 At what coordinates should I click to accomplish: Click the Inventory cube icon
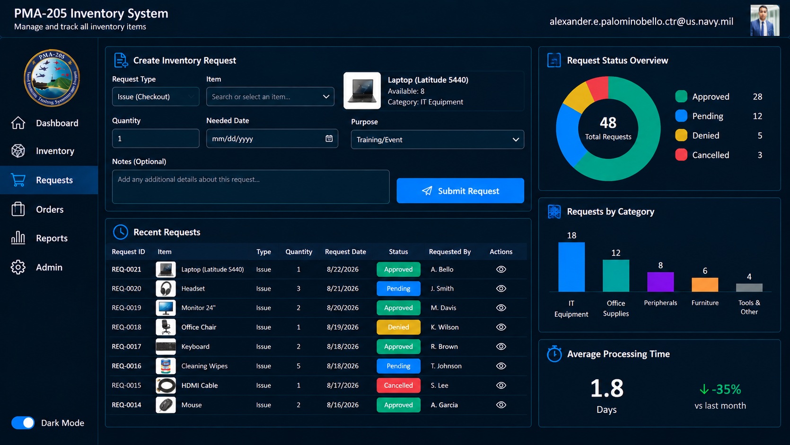click(x=18, y=151)
